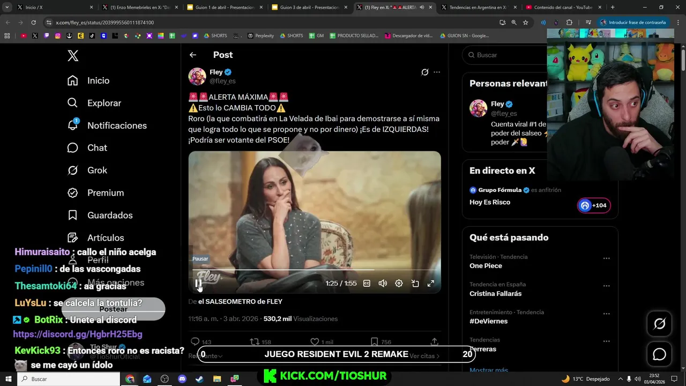Open the Perplexity bookmark
686x386 pixels.
click(x=260, y=35)
